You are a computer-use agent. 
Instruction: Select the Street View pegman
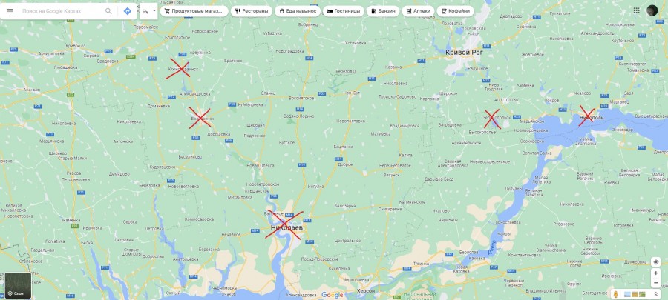pos(616,294)
